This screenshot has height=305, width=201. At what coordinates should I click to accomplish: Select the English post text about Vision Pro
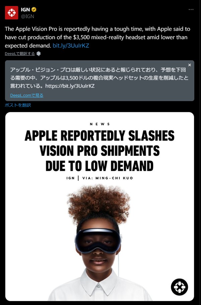coord(97,37)
